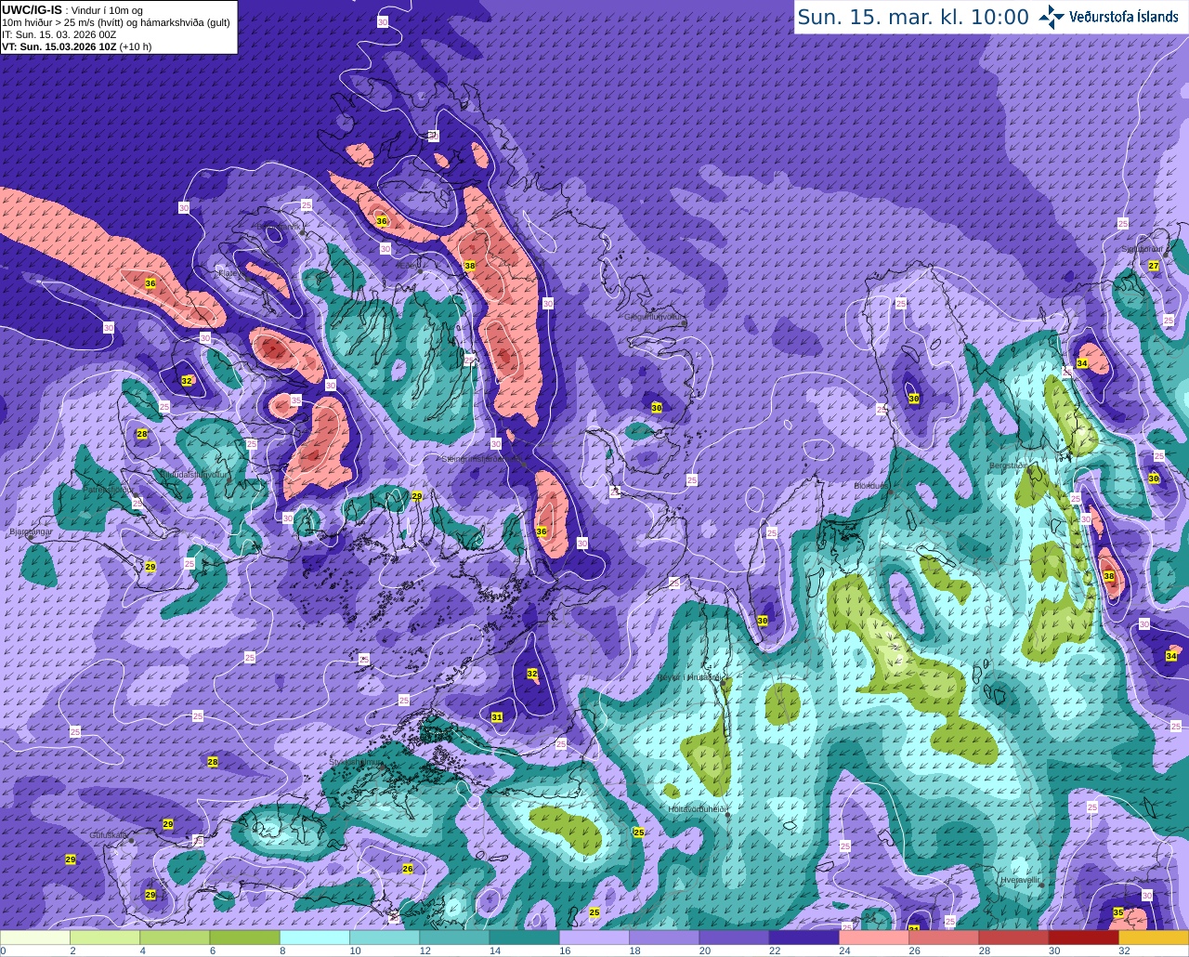Click the yellow 35 gust label
Viewport: 1189px width, 957px height.
[1118, 912]
